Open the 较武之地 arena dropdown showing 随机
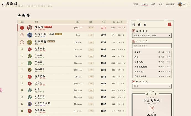Viewport: 191px width, 116px height. coord(152,86)
